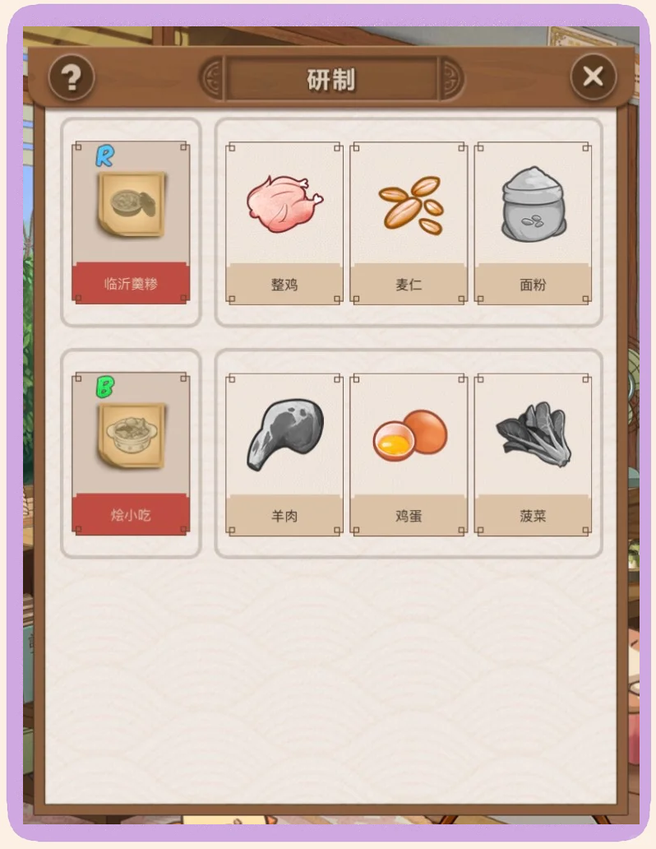Screen dimensions: 656x849
Task: Tap the 鸡蛋 label
Action: pos(409,516)
